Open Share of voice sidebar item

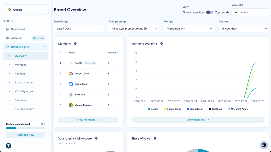pos(26,82)
